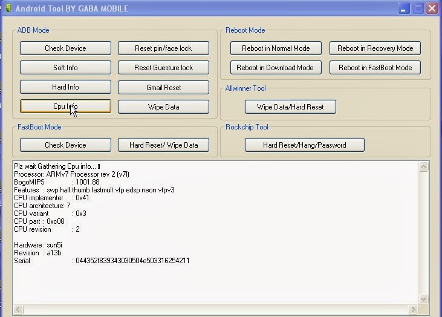Viewport: 442px width, 317px height.
Task: Click the 'CPU revision : 2' line
Action: [x=47, y=229]
